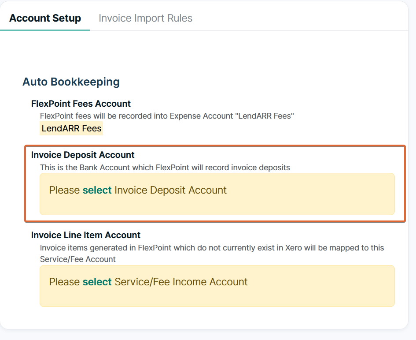Click the FlexPoint Fees Account heading
416x340 pixels.
(x=81, y=104)
